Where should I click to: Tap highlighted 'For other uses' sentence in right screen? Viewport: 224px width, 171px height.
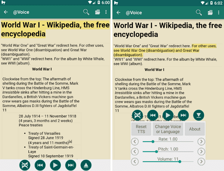(x=165, y=50)
